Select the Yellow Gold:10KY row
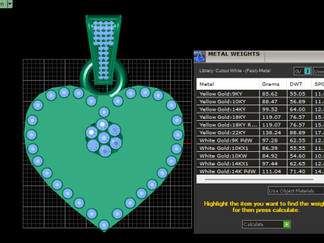Viewport: 324px width, 243px height. [x=261, y=102]
